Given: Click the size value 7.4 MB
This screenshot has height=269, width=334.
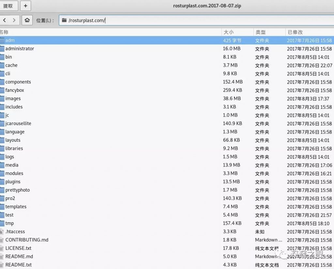Looking at the screenshot, I should coord(231,207).
